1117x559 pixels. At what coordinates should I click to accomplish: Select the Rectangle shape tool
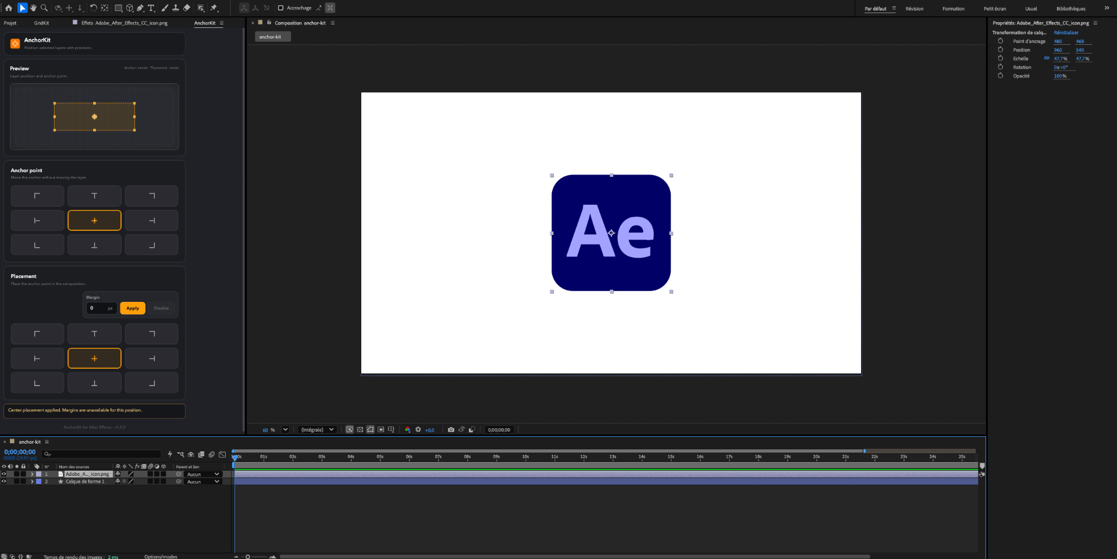118,8
